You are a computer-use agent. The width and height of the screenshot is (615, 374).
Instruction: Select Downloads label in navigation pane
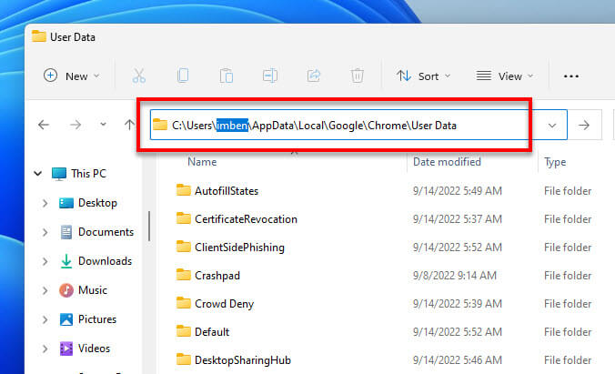click(106, 261)
